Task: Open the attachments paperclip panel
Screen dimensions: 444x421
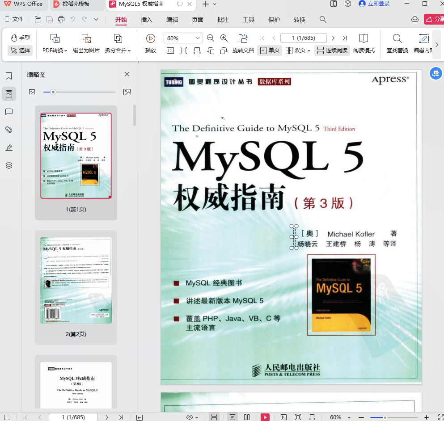Action: point(8,130)
